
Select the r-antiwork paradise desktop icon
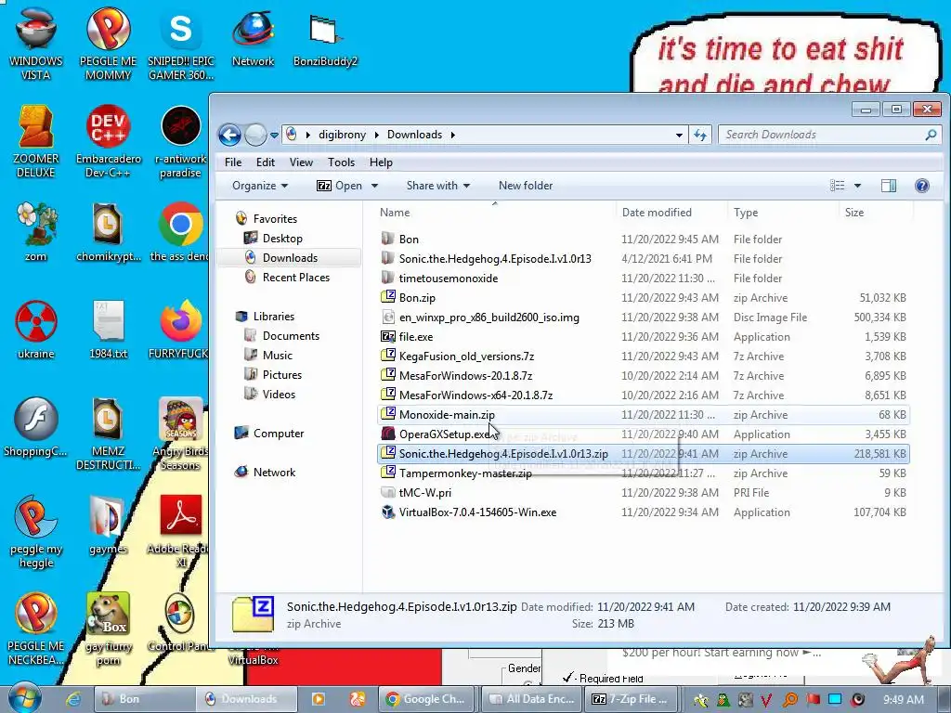tap(181, 141)
